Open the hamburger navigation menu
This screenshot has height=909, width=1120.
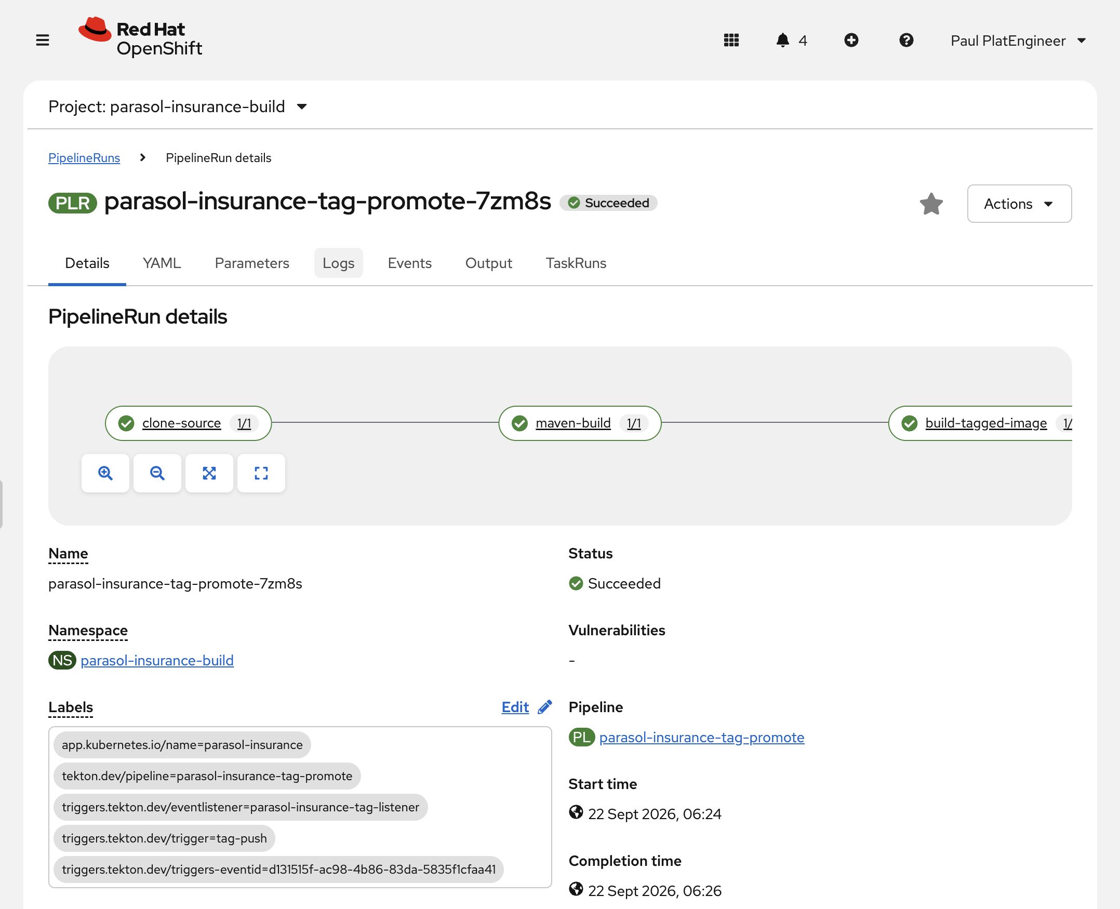point(43,41)
